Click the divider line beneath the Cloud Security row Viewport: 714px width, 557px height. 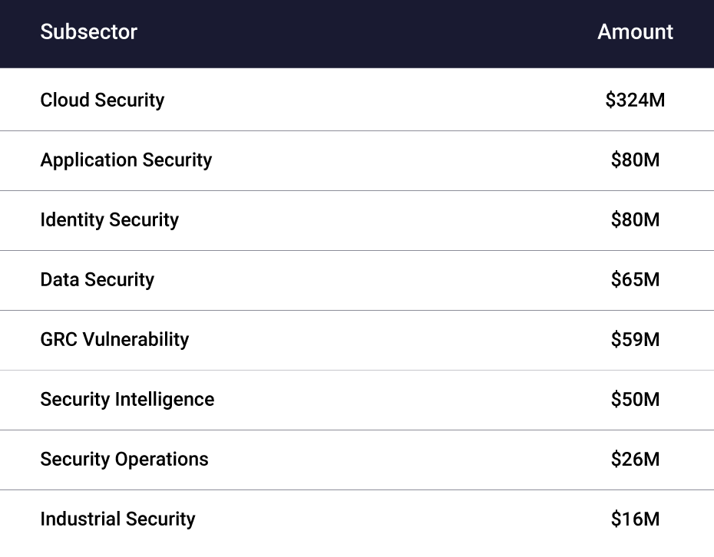coord(357,130)
